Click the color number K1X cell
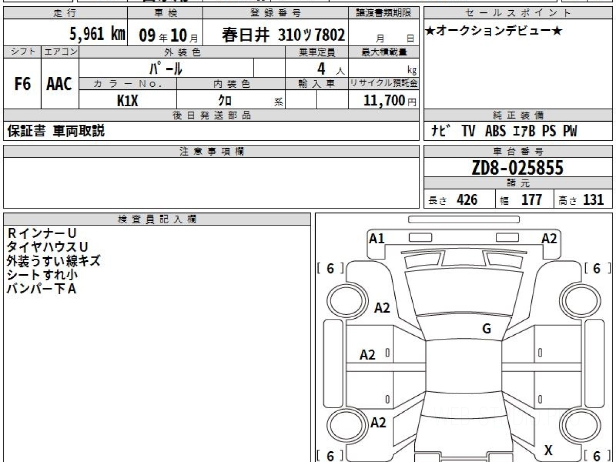The image size is (616, 462). tap(127, 101)
